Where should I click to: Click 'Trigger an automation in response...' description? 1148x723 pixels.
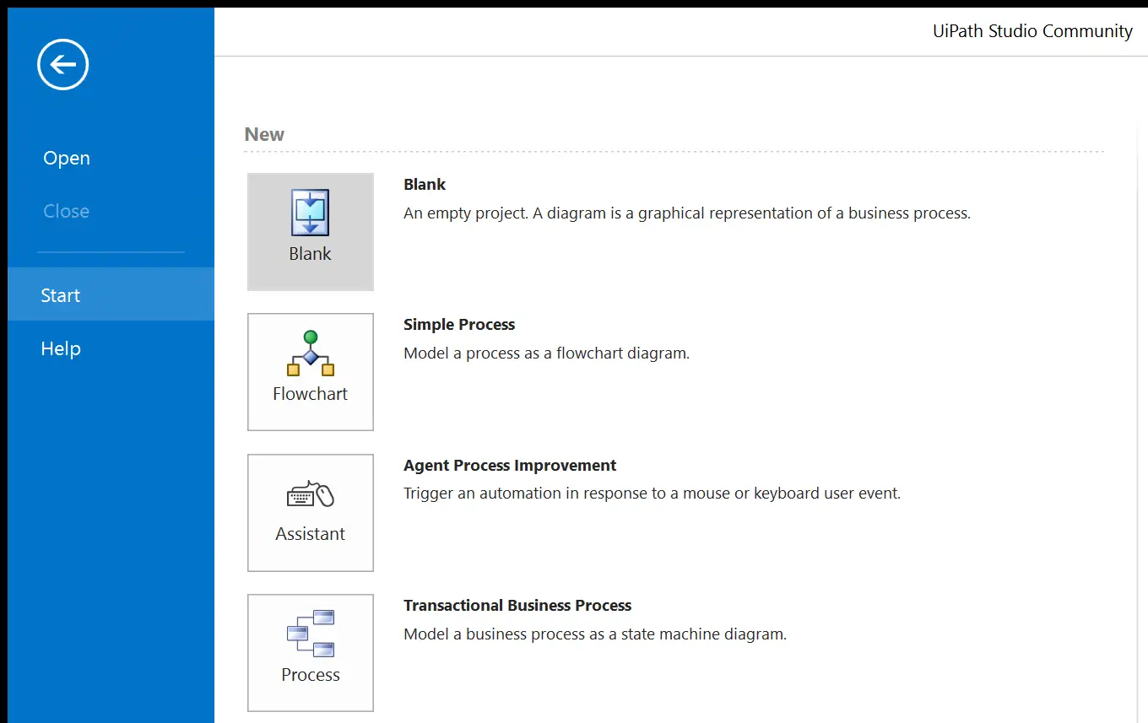(x=653, y=494)
